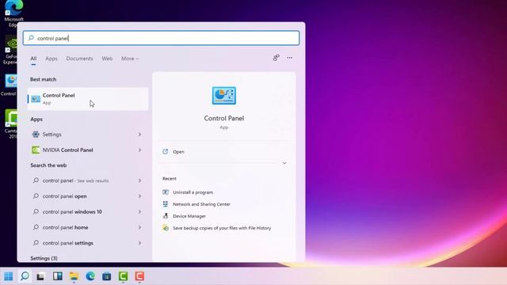Select 'control panel settings' web suggestion
The height and width of the screenshot is (285, 507).
[68, 243]
